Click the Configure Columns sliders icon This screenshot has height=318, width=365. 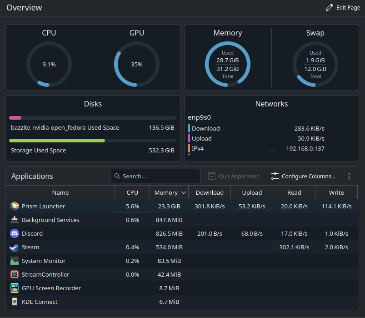coord(274,176)
